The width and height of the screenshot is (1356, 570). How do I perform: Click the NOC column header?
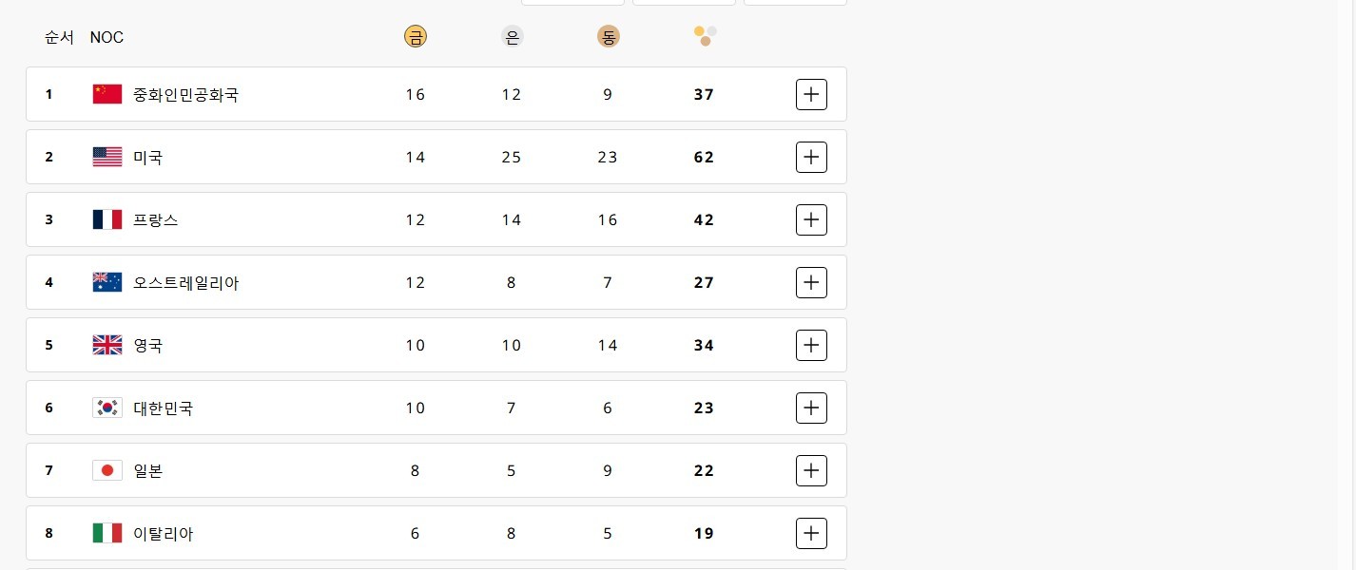point(107,37)
